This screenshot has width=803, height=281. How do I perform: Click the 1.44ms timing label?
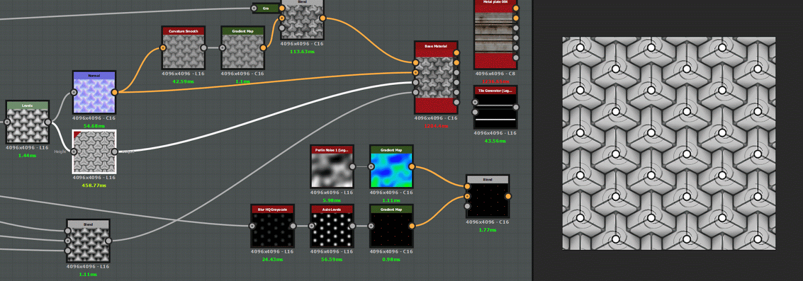coord(27,156)
